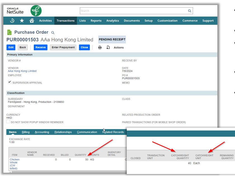Click the subsidiary FernSpeed - Hong Kong value
The height and width of the screenshot is (178, 235).
(x=36, y=102)
